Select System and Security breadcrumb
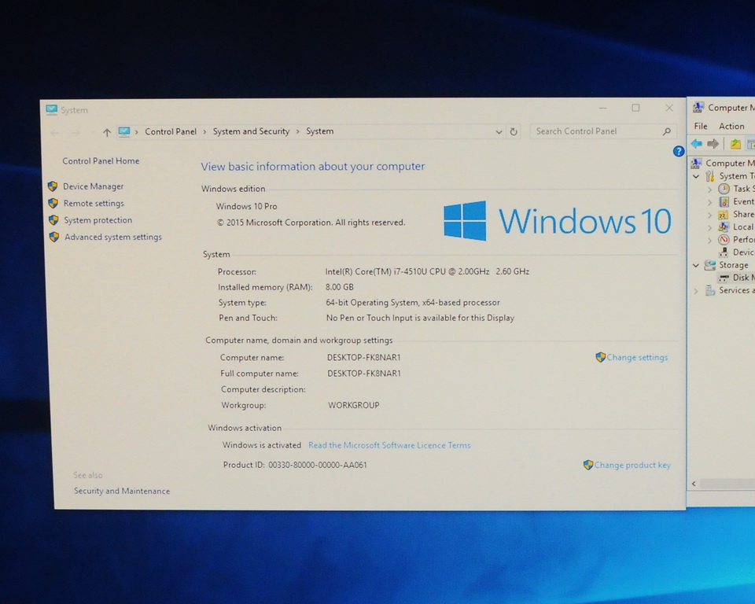Screen dimensions: 755x604 (251, 131)
